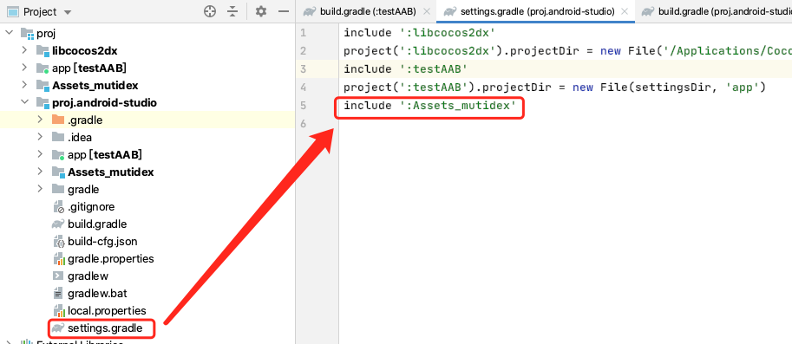
Task: Open the gradlew script file
Action: 88,276
